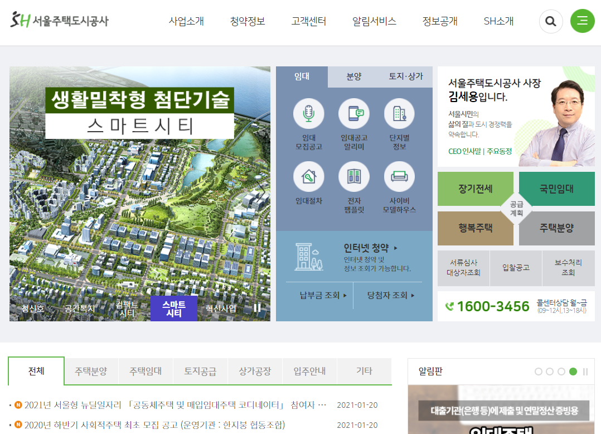Select the 토지공급 notice tab
The height and width of the screenshot is (434, 601).
tap(201, 371)
